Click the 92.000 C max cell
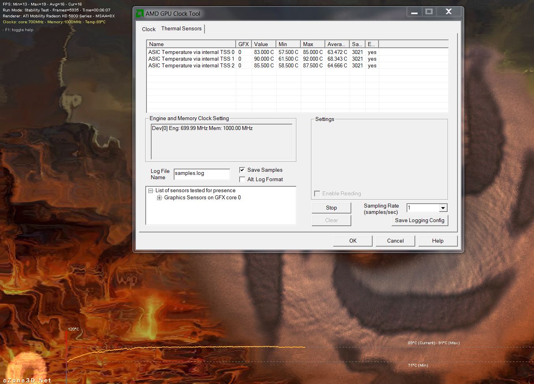The image size is (534, 384). [x=313, y=59]
